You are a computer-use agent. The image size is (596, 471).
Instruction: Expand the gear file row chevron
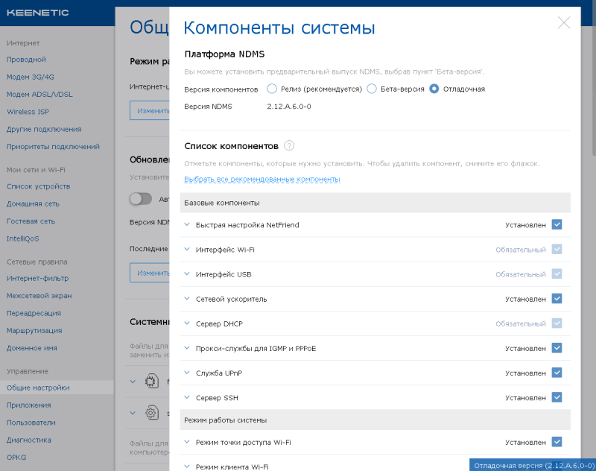click(x=133, y=413)
